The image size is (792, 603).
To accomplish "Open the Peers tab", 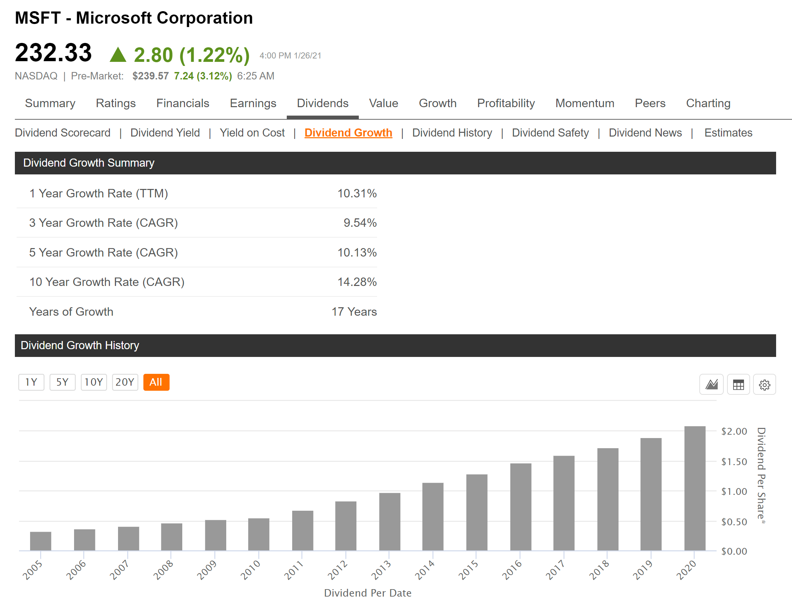I will point(650,103).
